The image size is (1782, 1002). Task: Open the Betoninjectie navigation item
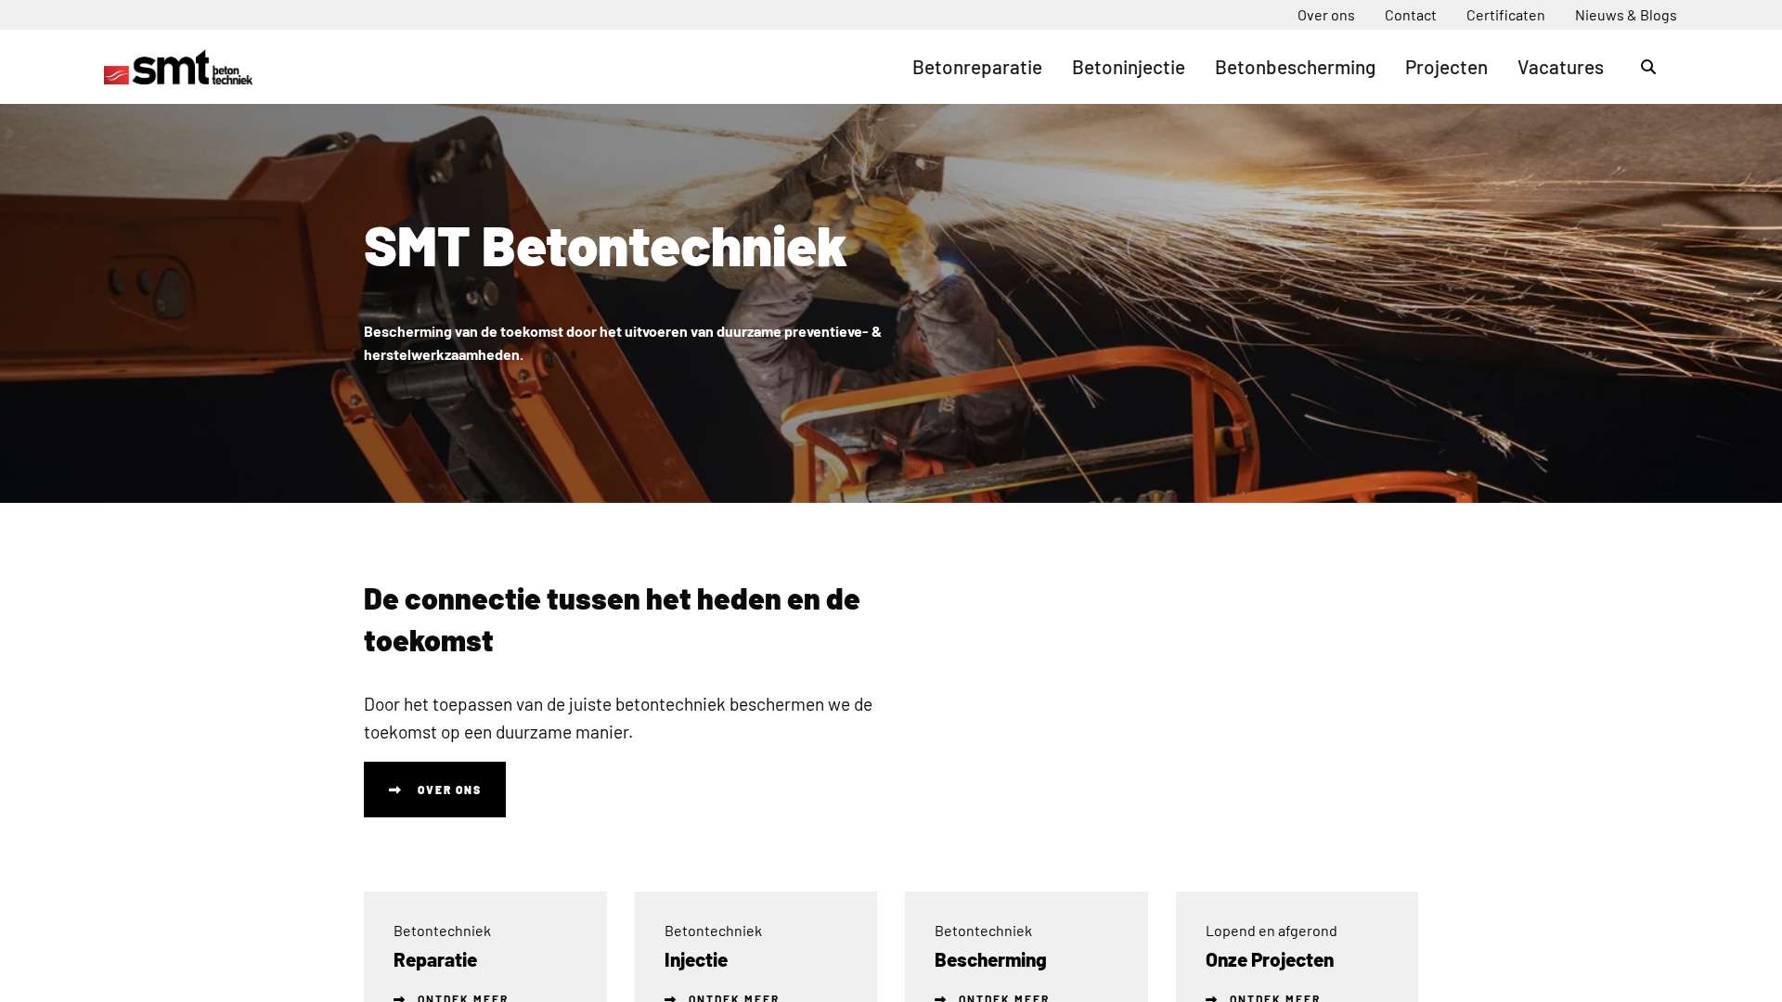click(x=1129, y=67)
